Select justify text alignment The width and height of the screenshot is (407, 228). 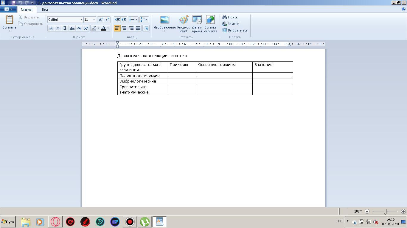(x=138, y=28)
